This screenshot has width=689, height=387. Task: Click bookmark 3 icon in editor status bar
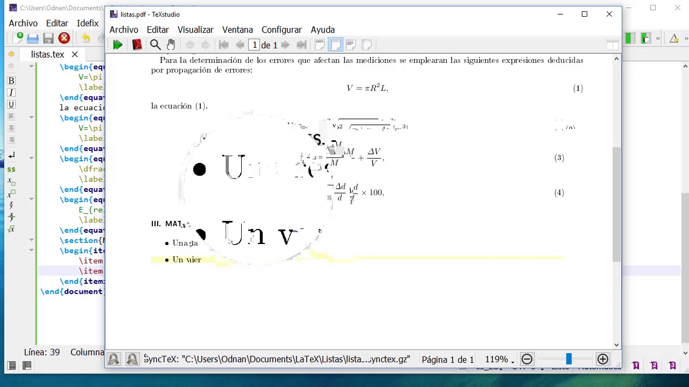pyautogui.click(x=672, y=366)
